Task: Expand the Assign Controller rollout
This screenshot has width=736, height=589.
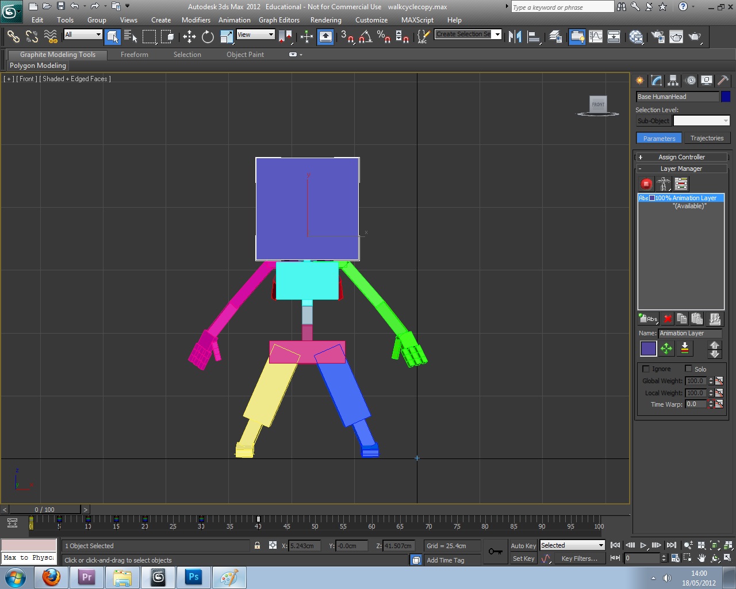Action: pos(681,157)
